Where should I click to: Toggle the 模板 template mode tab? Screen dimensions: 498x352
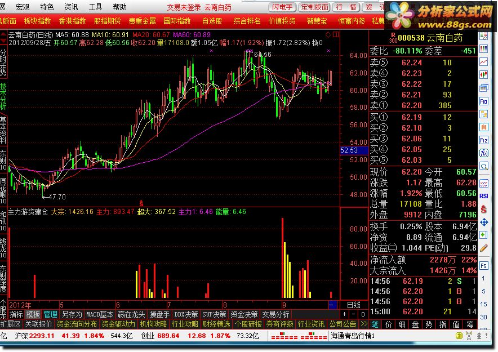(x=33, y=314)
